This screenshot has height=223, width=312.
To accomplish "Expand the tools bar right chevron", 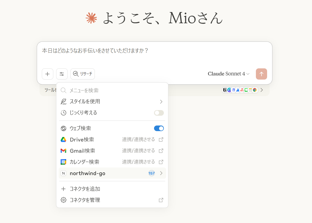I will 262,90.
